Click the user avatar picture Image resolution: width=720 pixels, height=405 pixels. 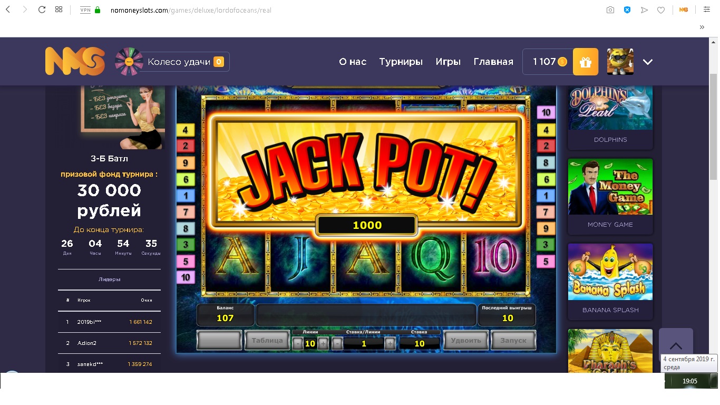click(x=620, y=62)
